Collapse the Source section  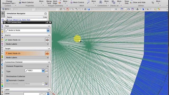click(49, 35)
